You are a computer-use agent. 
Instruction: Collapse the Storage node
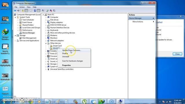(15, 35)
